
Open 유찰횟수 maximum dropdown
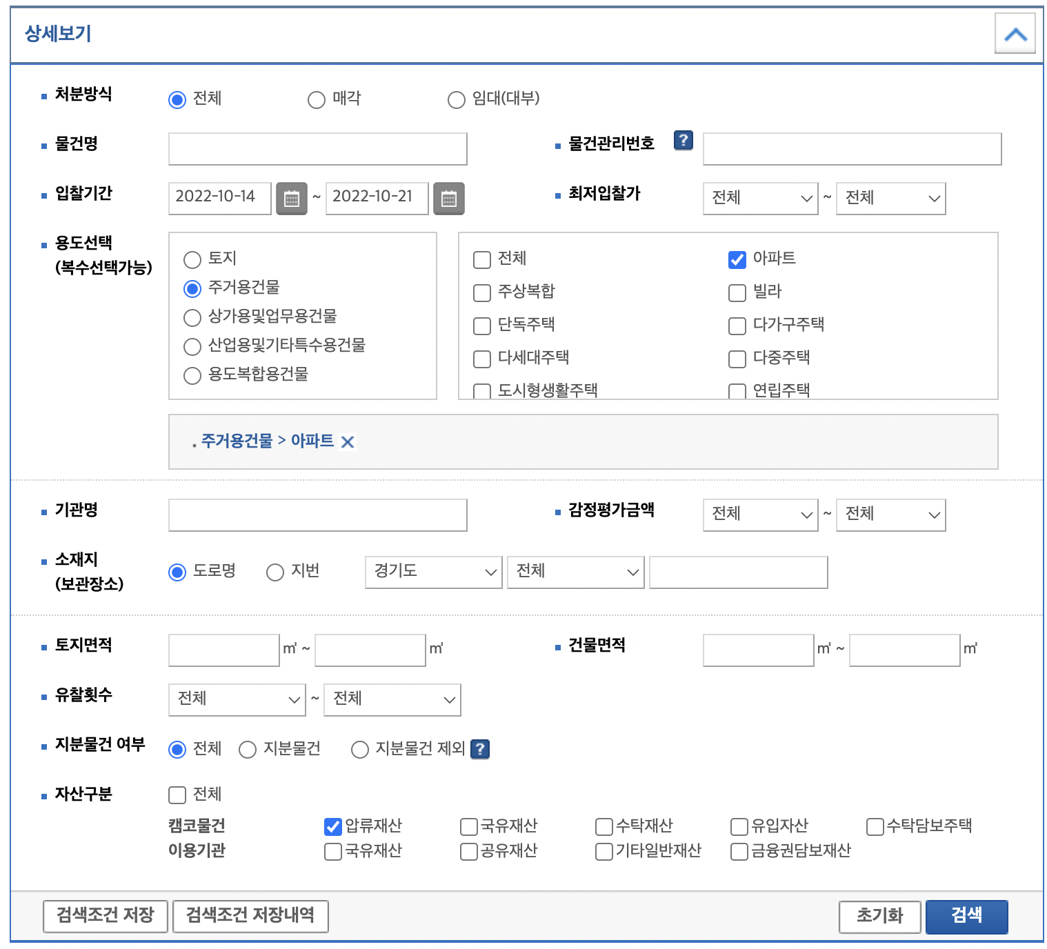click(x=392, y=700)
